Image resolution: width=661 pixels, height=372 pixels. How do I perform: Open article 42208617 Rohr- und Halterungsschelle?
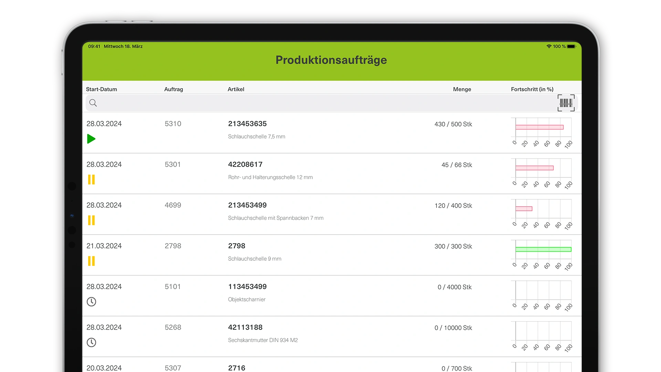click(x=245, y=164)
